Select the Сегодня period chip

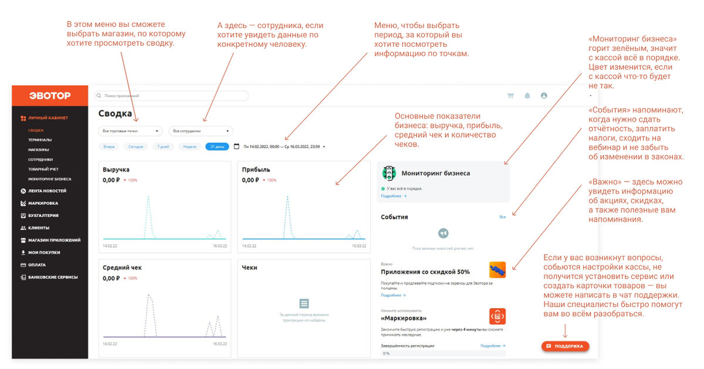[136, 146]
